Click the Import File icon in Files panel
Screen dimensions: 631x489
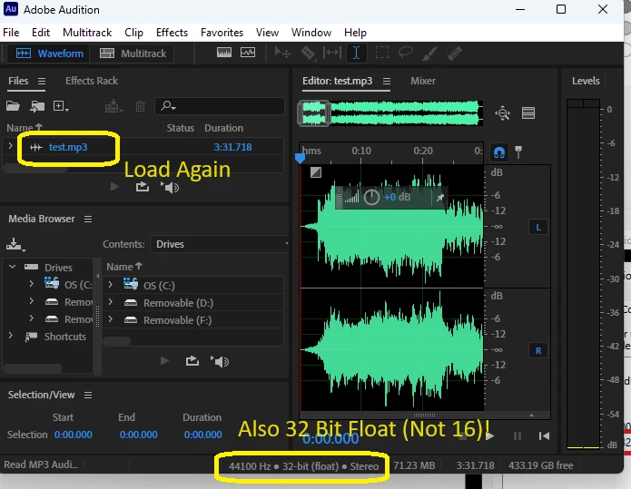click(x=37, y=106)
